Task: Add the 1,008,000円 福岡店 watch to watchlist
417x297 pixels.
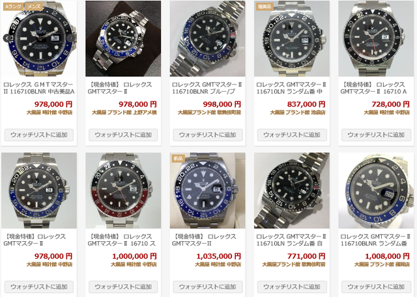Action: coord(376,287)
